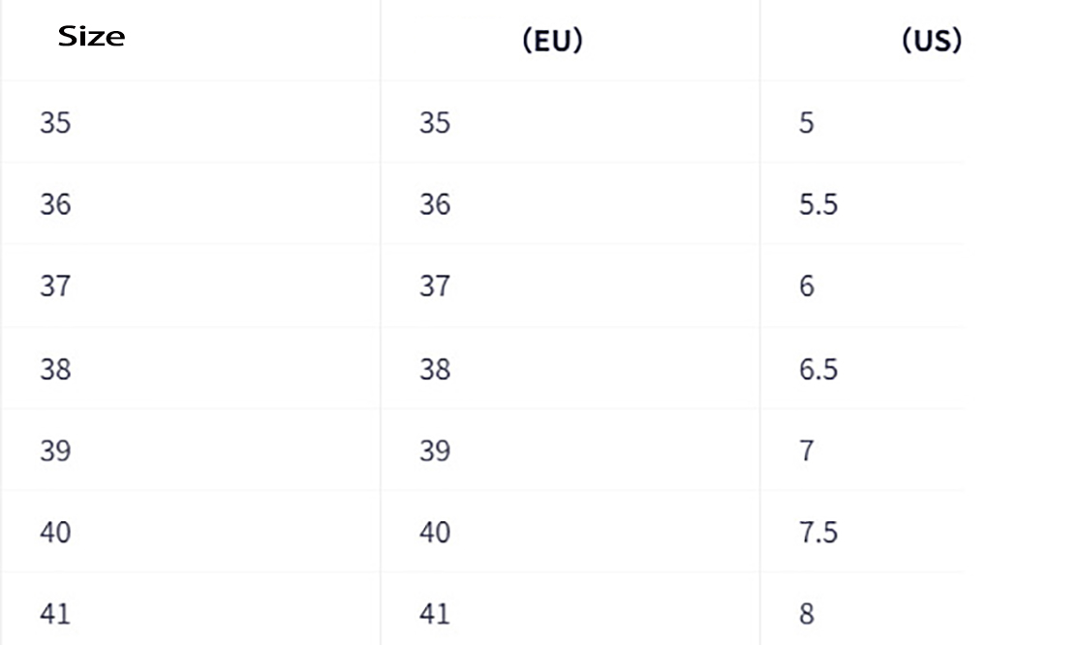The image size is (1078, 645).
Task: Click US size 5 cell
Action: pyautogui.click(x=807, y=123)
